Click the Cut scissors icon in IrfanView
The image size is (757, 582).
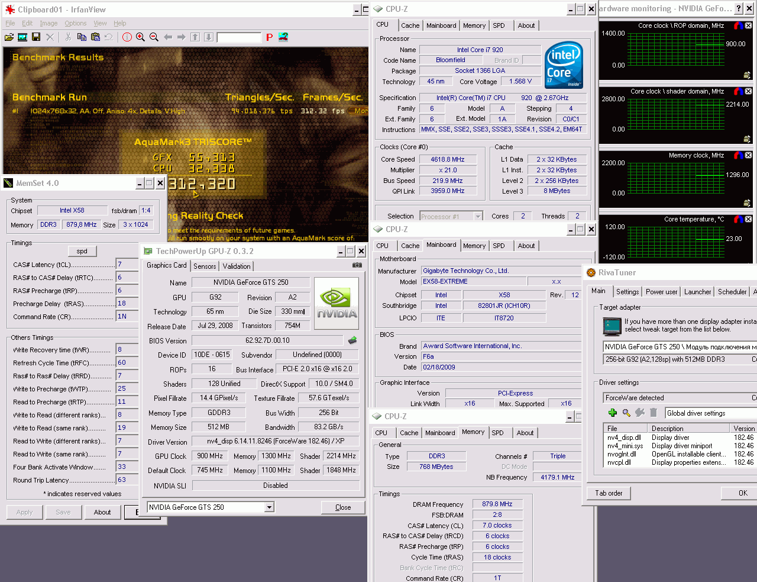tap(68, 37)
